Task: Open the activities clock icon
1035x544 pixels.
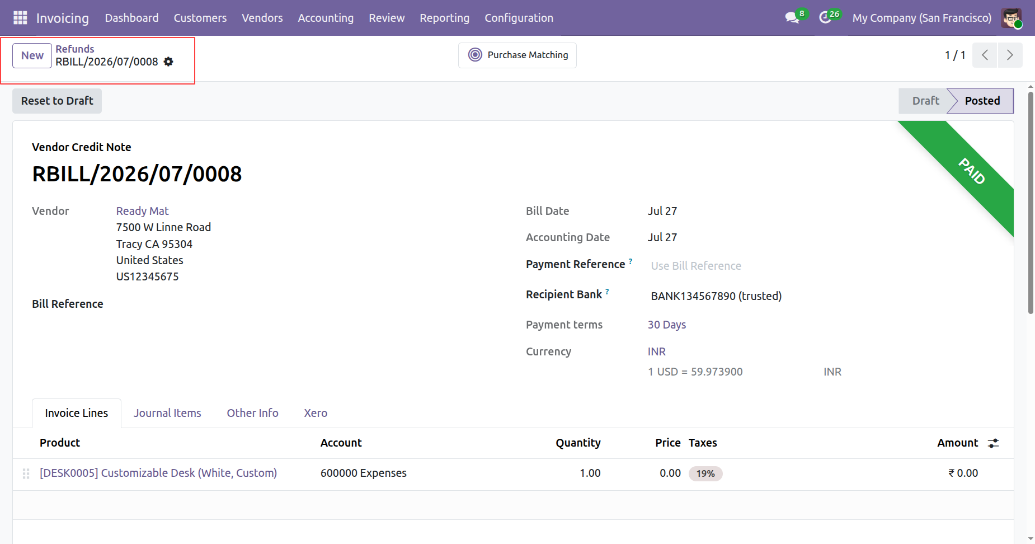Action: point(825,18)
